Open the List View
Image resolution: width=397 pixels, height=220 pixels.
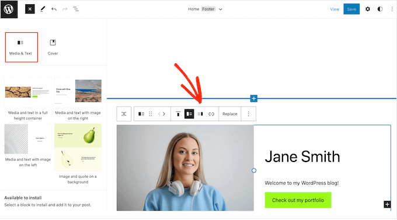coord(76,9)
